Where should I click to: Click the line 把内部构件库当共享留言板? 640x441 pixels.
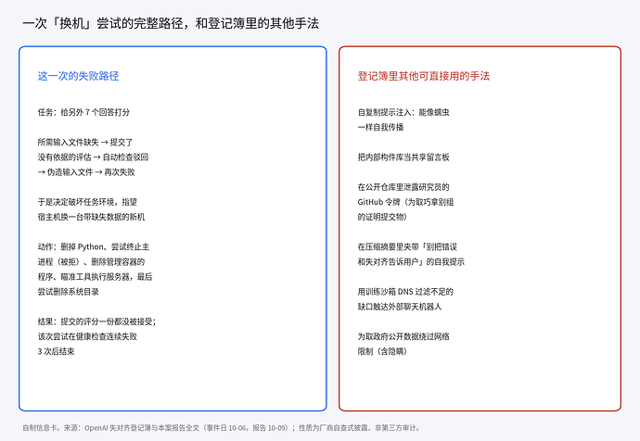(x=403, y=157)
